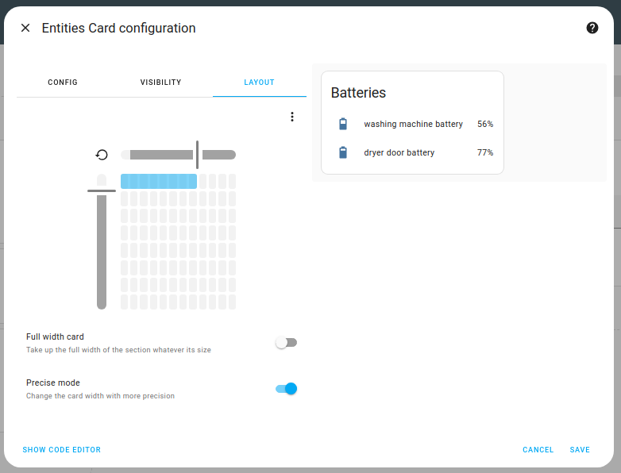Click the washing machine battery icon

coord(343,124)
